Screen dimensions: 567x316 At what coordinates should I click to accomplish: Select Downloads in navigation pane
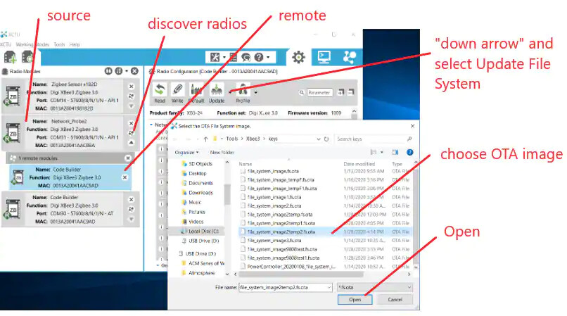tap(198, 193)
